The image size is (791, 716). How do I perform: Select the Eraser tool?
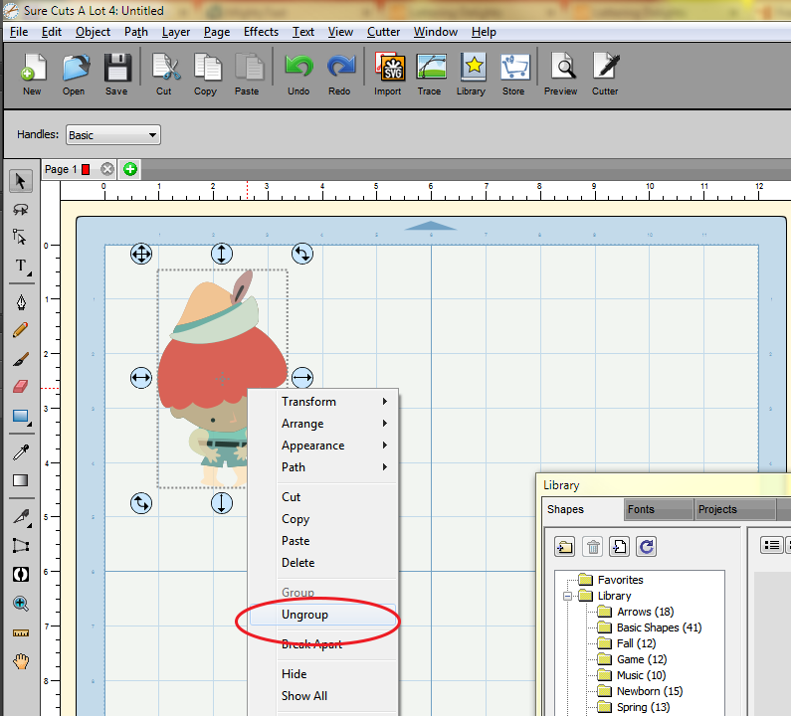point(20,387)
